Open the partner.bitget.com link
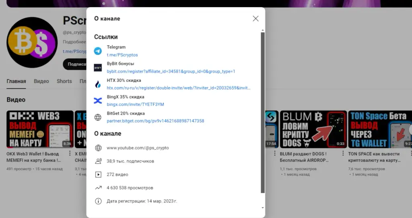Viewport: 412px width, 218px height. [155, 121]
